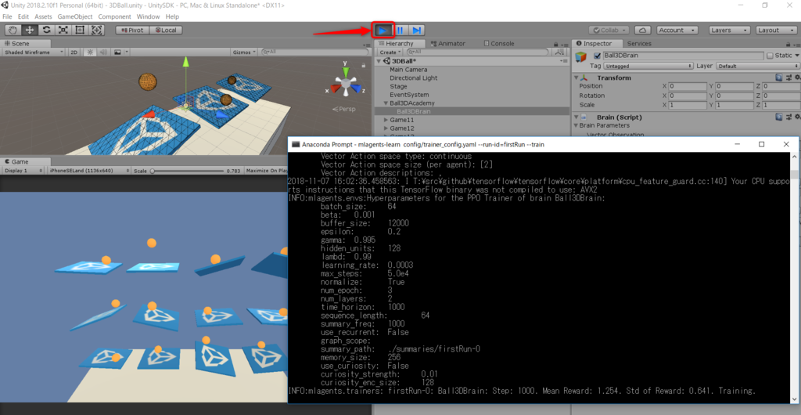
Task: Select the Rect transform tool
Action: pos(81,31)
